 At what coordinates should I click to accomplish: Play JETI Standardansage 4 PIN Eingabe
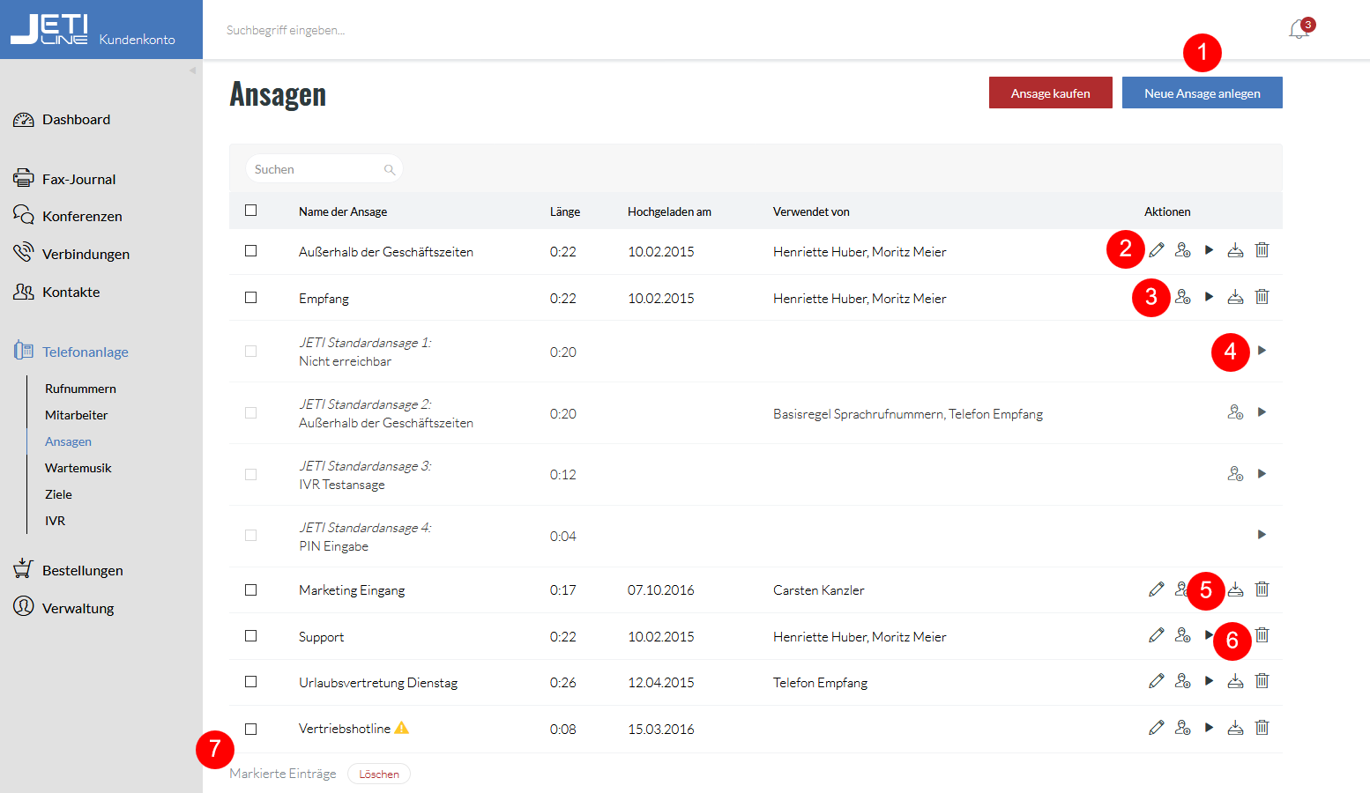tap(1262, 535)
